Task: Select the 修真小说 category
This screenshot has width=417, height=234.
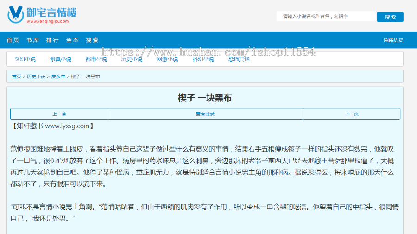Action: (x=61, y=59)
